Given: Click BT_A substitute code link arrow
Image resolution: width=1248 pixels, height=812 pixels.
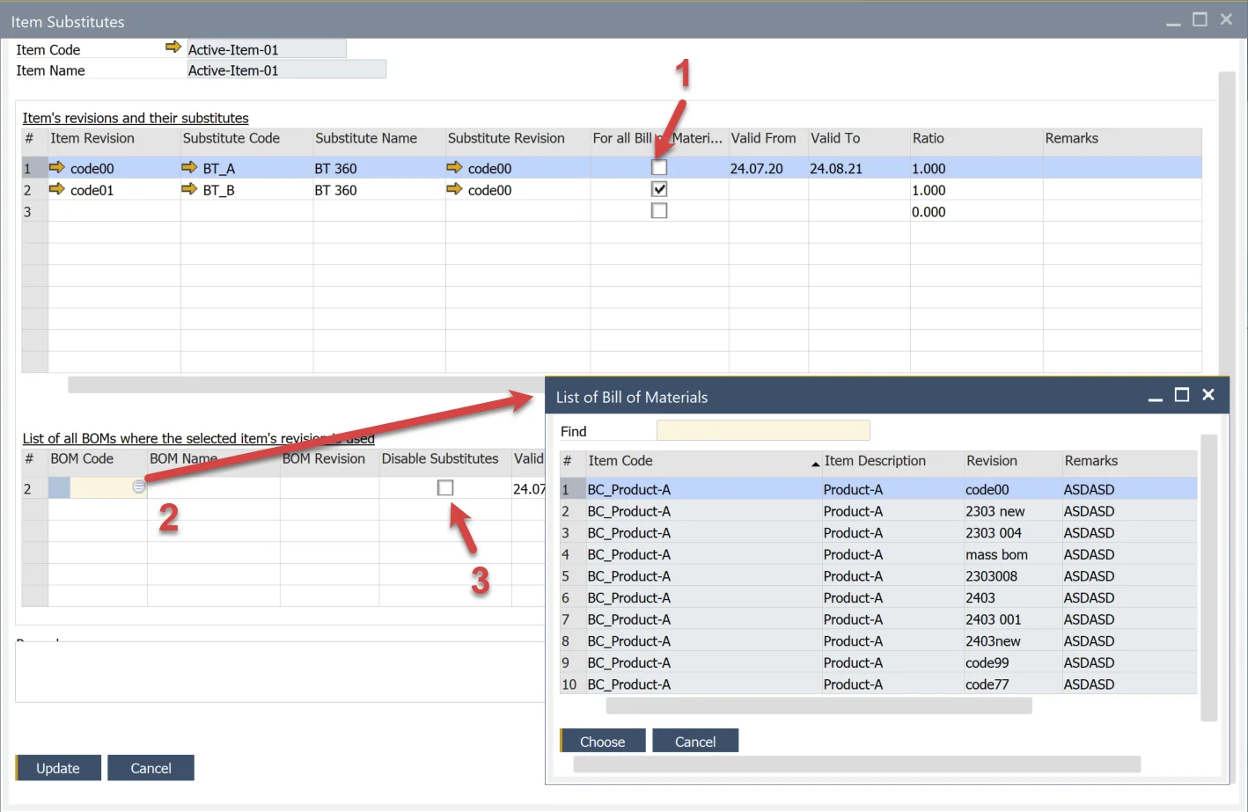Looking at the screenshot, I should pyautogui.click(x=189, y=167).
